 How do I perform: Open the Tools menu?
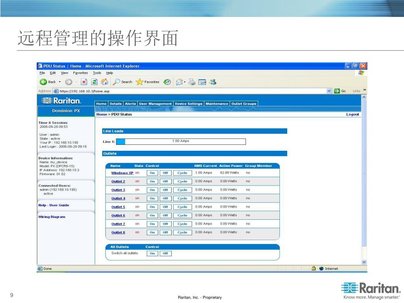pos(97,73)
